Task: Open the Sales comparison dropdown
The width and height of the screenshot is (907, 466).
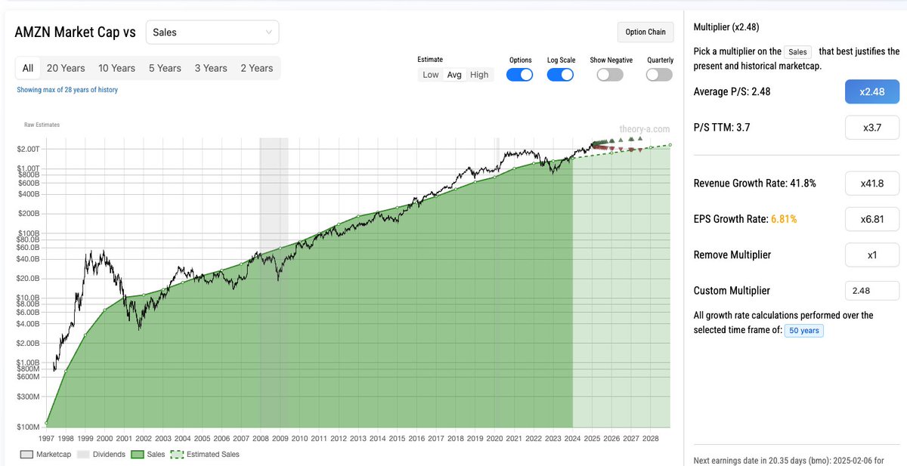Action: [212, 32]
